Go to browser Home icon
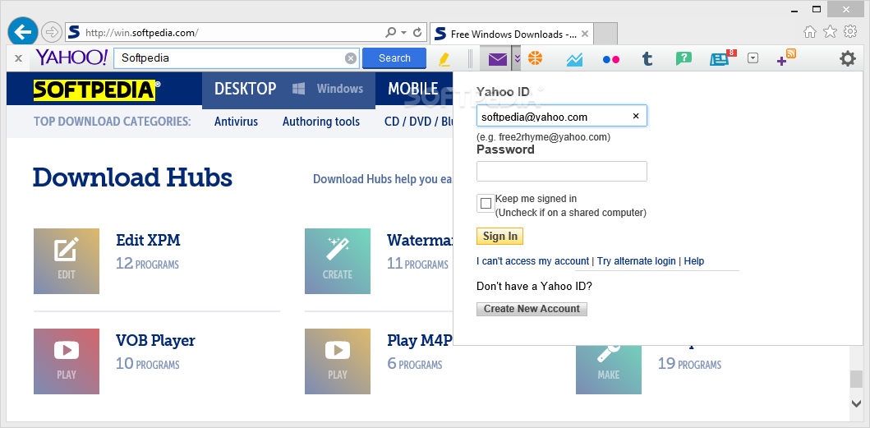 810,32
